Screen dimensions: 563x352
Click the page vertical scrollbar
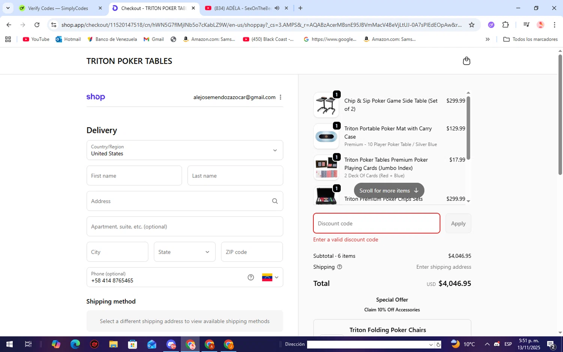(560, 115)
